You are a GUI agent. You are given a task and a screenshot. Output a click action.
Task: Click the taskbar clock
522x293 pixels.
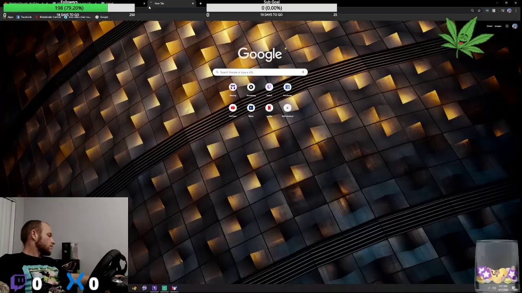[x=503, y=288]
